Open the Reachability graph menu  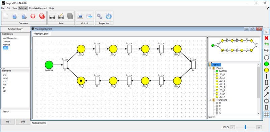[x=38, y=8]
